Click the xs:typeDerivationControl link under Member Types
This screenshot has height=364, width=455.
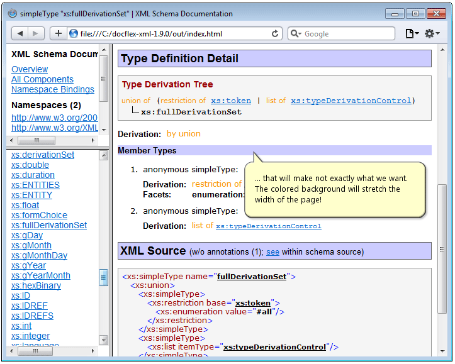[x=268, y=226]
